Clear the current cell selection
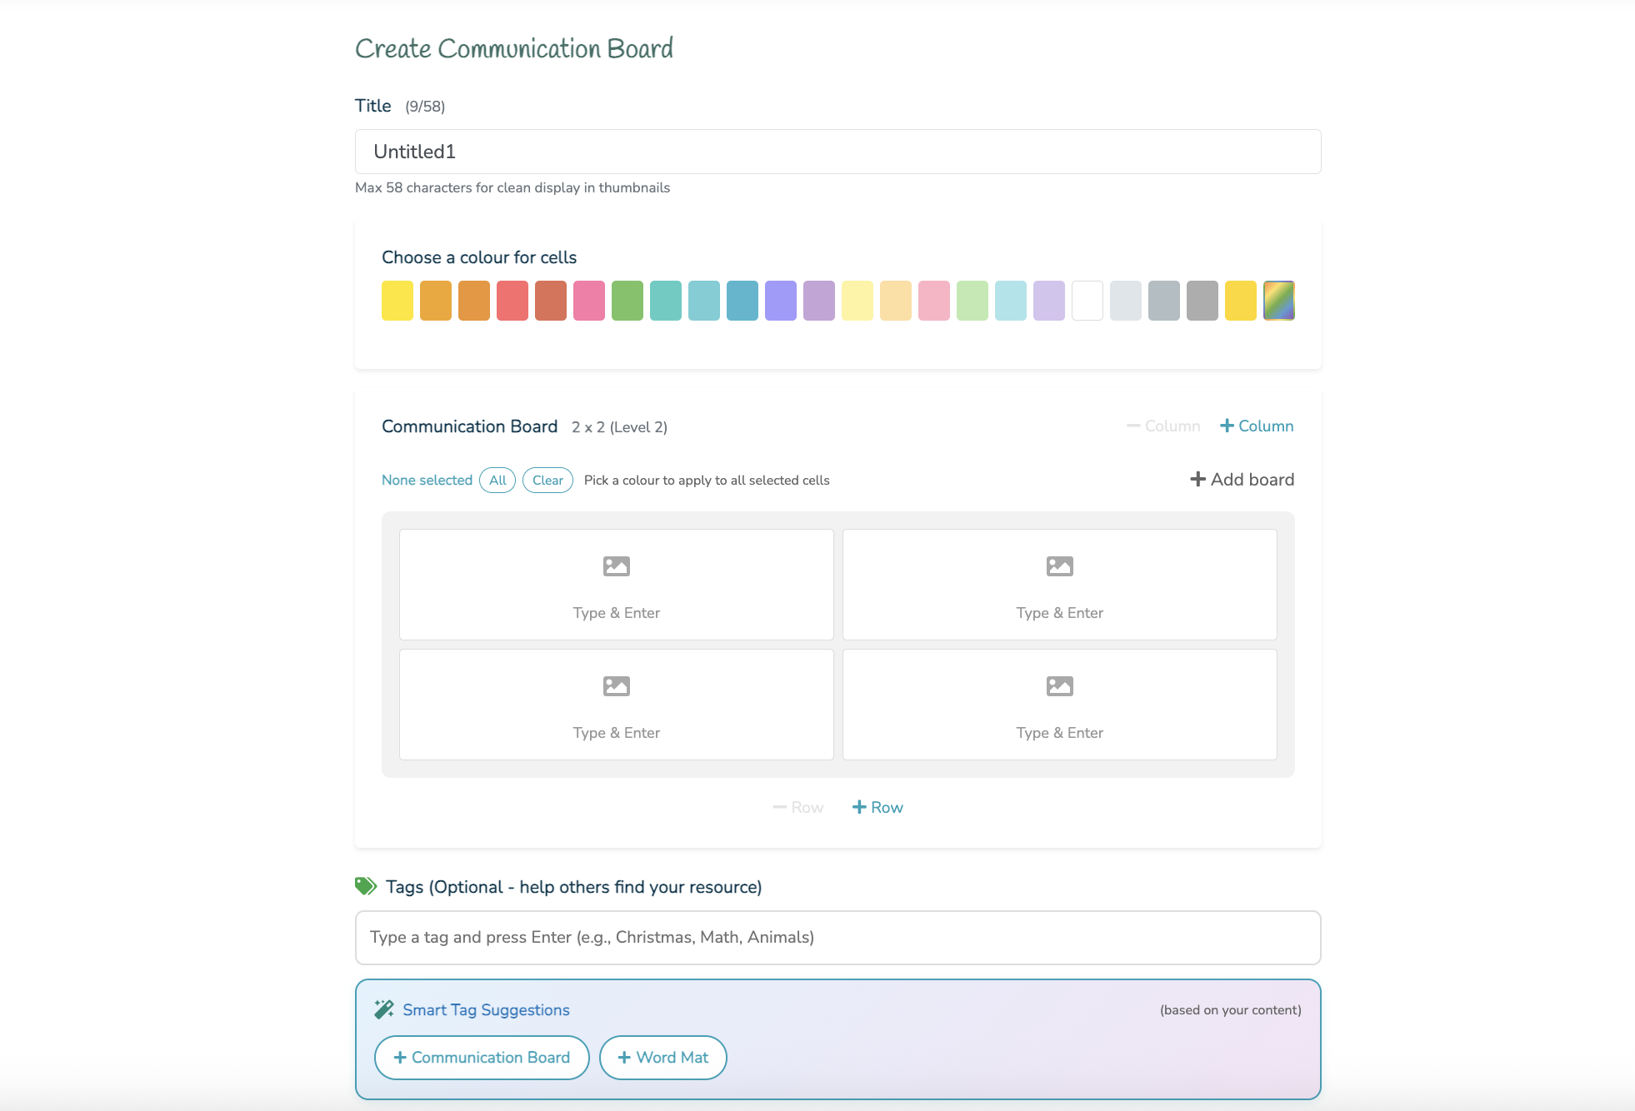Image resolution: width=1635 pixels, height=1111 pixels. (547, 480)
